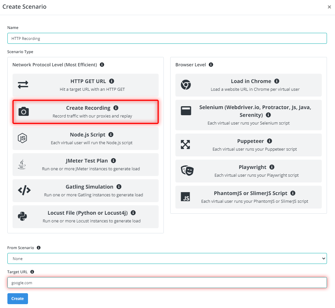
Task: Show info for PhantomJS or SlimerJS Script
Action: coord(293,193)
